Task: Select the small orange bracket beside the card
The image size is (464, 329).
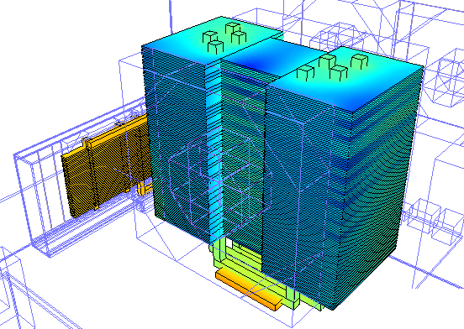Action: coord(143,188)
